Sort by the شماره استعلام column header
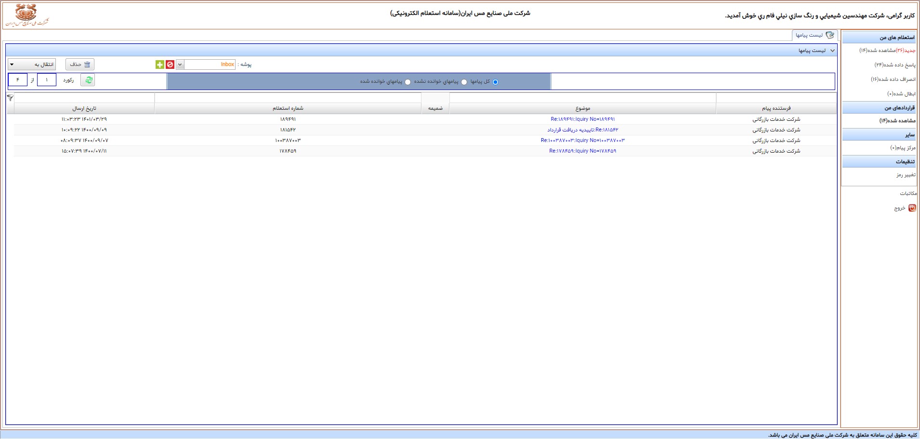 click(288, 108)
